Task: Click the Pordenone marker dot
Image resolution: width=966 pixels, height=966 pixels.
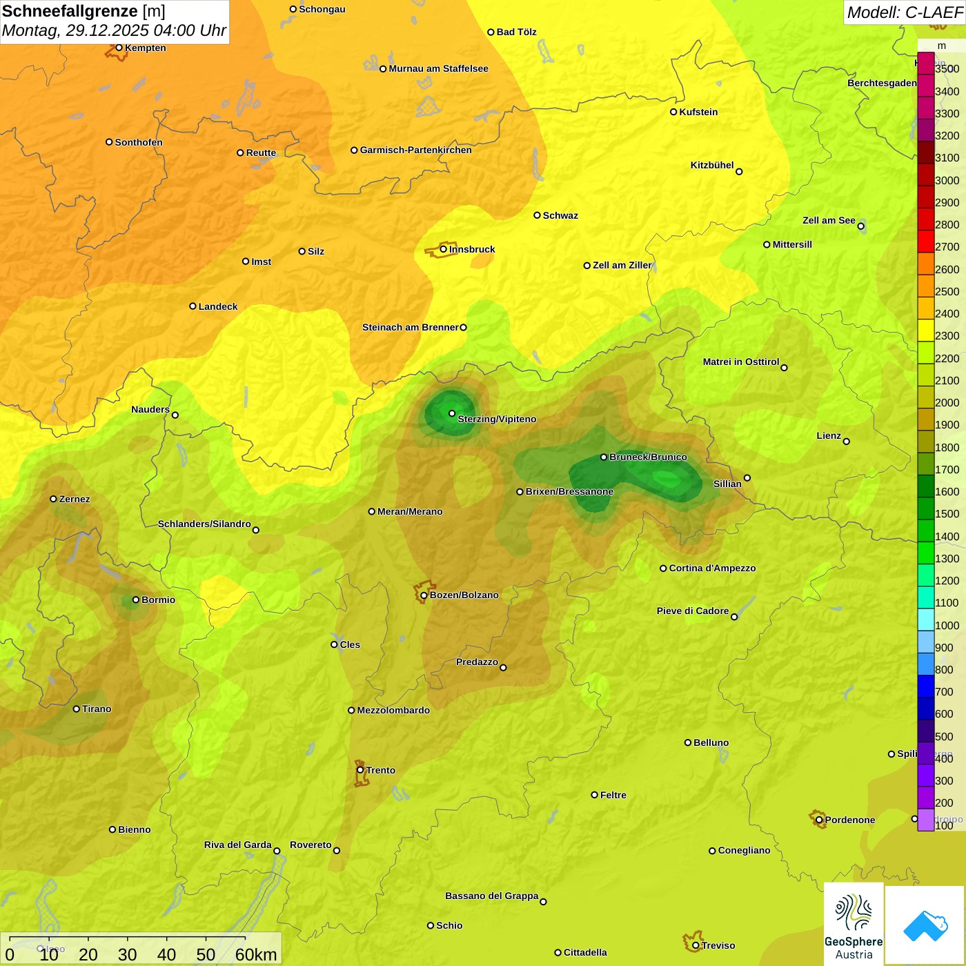Action: click(819, 820)
